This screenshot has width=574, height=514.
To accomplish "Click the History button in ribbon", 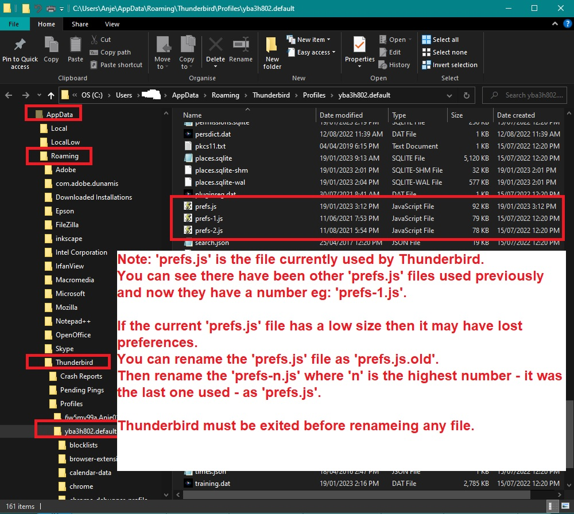I will pyautogui.click(x=394, y=65).
